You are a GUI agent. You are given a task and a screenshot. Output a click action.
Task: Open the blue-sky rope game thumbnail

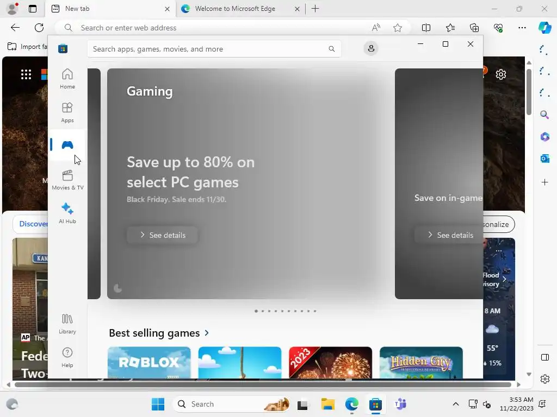click(240, 362)
